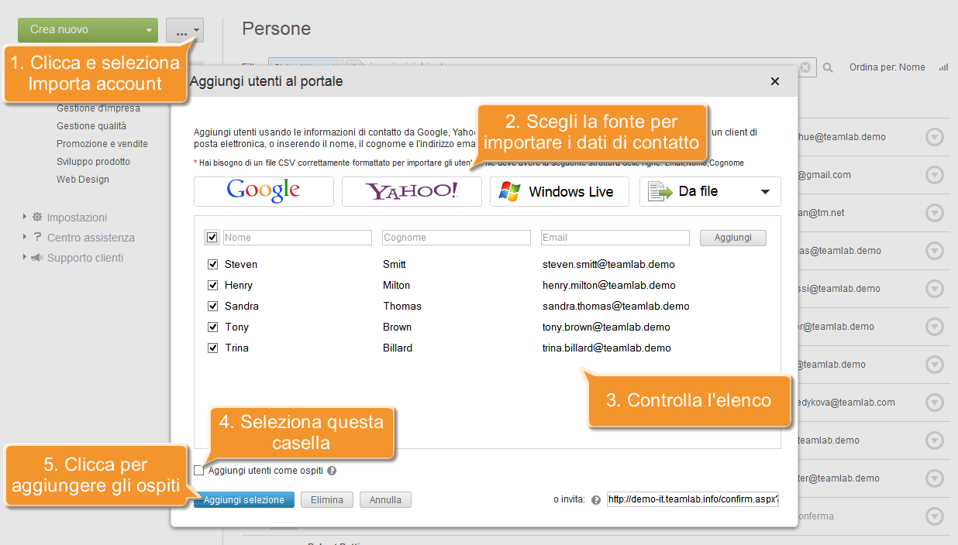Select 'Promozione e vendite' group
958x545 pixels.
[102, 144]
